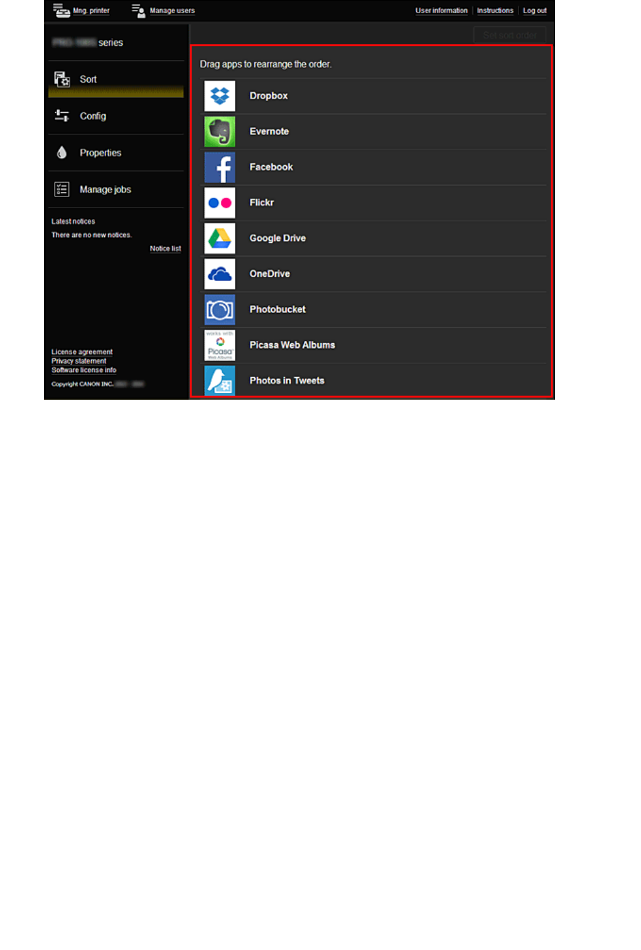Open Manage users in top bar
641x950 pixels.
pos(163,11)
